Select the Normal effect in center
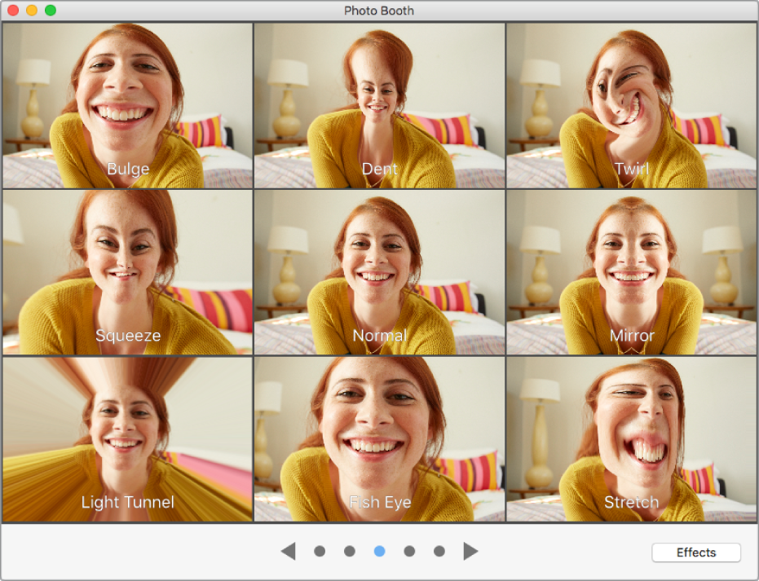Screen dimensions: 759x581 click(379, 272)
